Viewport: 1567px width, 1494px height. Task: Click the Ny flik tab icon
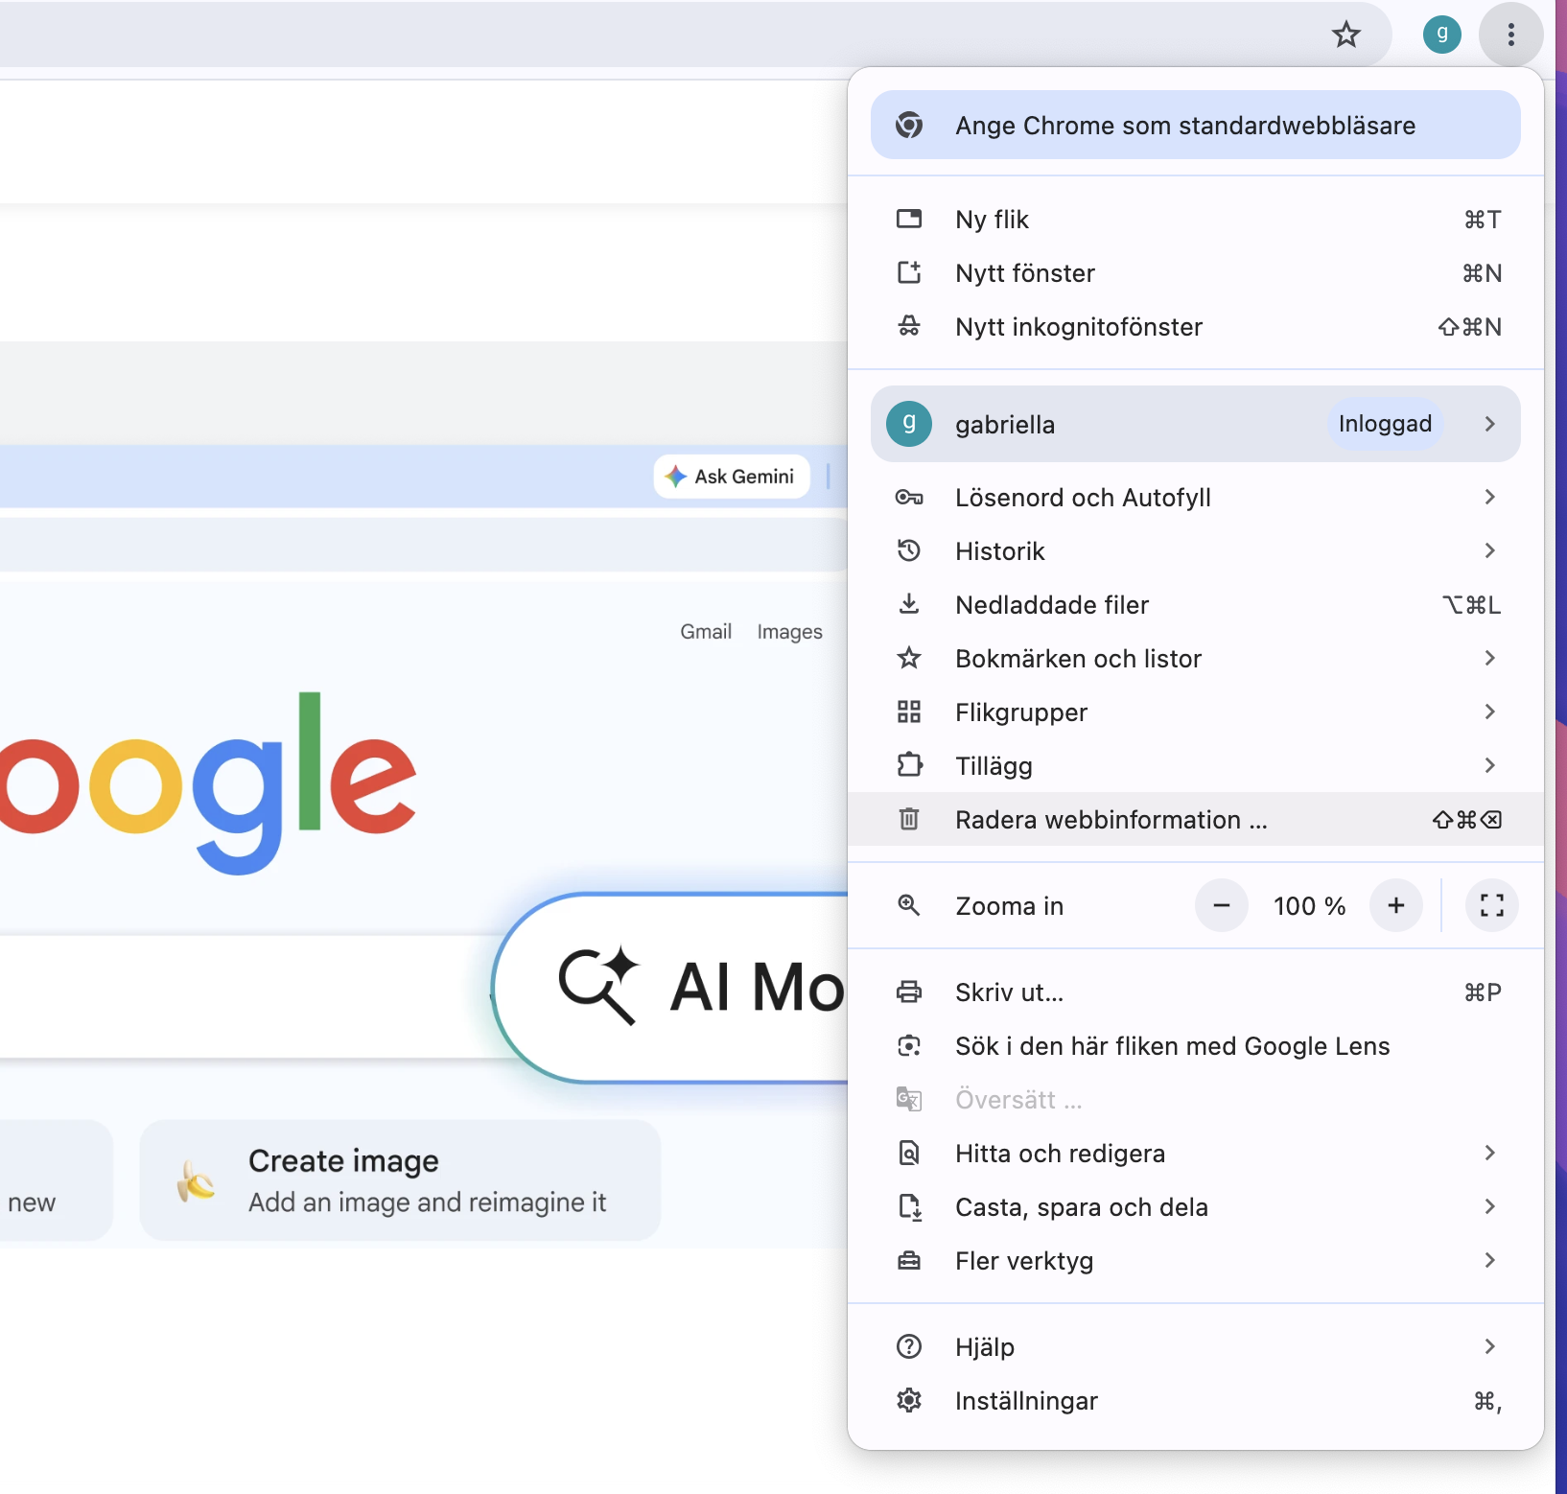[x=909, y=219]
